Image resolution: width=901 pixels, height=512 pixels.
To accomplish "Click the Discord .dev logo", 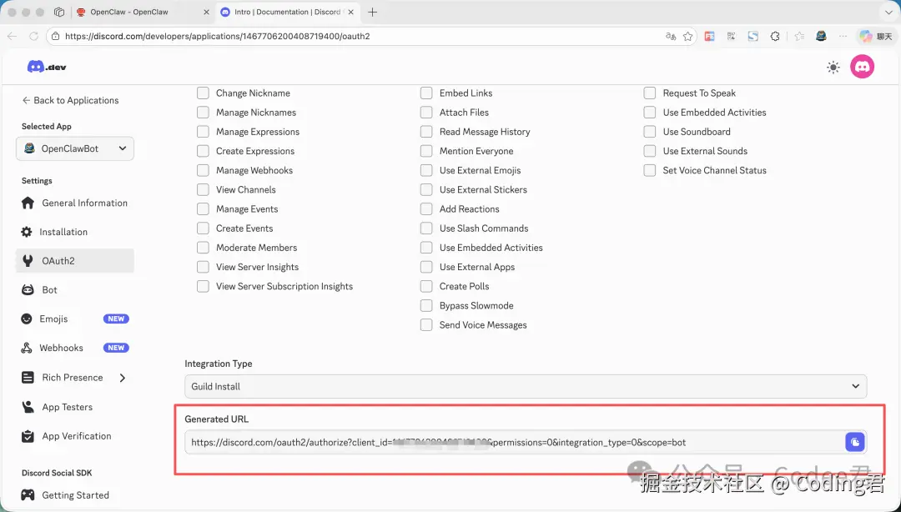I will coord(47,67).
